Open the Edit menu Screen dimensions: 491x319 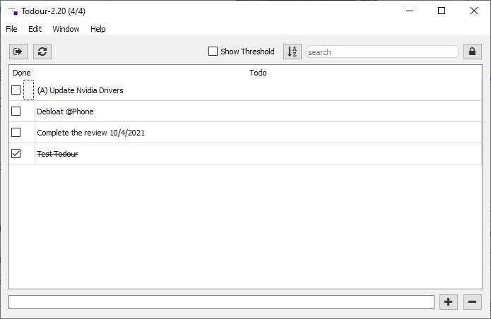click(x=35, y=29)
